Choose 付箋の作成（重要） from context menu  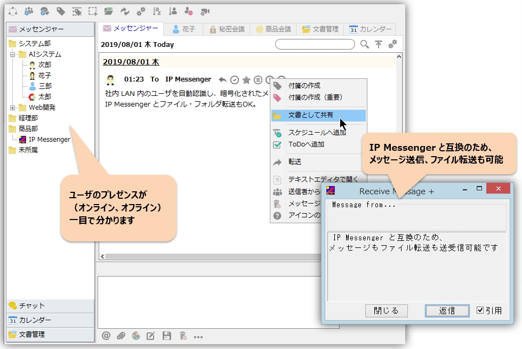coord(319,97)
